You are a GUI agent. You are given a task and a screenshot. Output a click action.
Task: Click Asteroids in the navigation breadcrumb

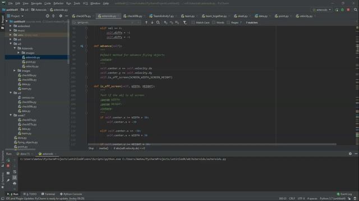tap(39, 10)
